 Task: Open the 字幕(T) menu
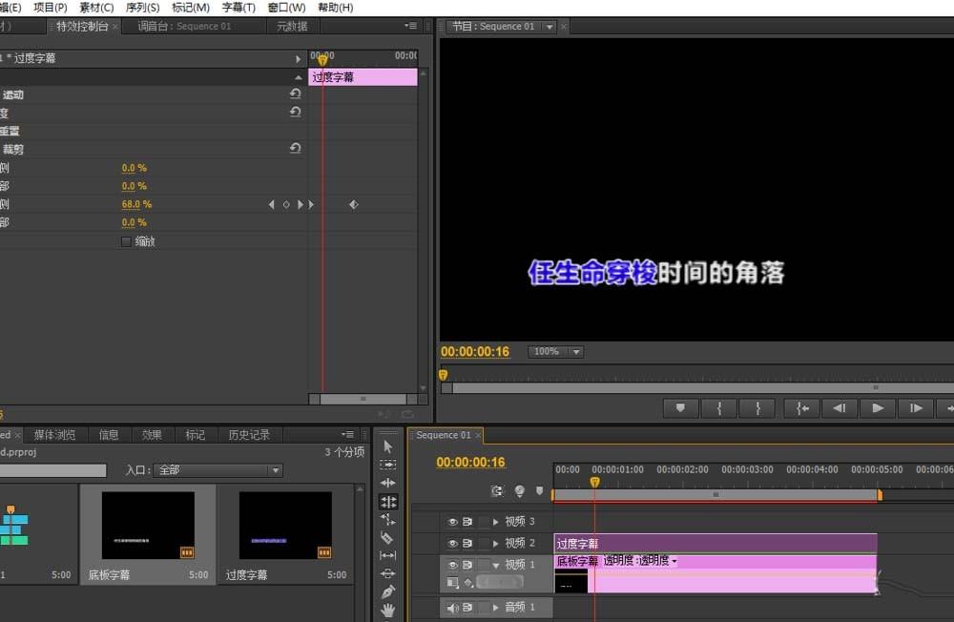237,8
